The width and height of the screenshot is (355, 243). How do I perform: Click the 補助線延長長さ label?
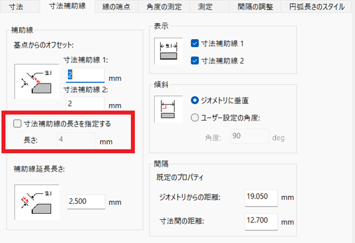coord(39,169)
